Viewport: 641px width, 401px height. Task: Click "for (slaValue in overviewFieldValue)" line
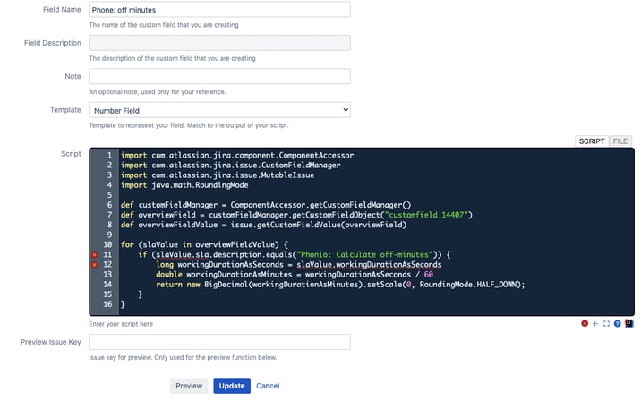204,244
